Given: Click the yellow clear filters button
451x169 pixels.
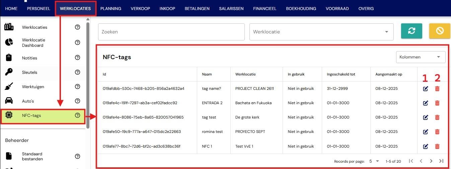Looking at the screenshot, I should (440, 31).
